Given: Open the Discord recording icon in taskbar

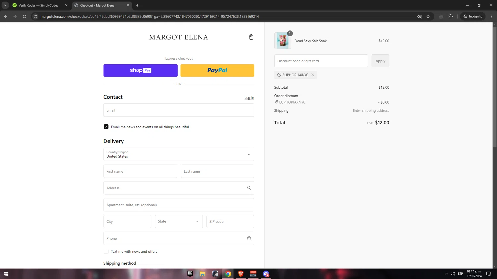Looking at the screenshot, I should (x=266, y=274).
